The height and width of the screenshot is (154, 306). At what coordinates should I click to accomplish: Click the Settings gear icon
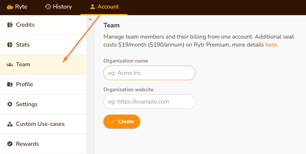pos(10,104)
